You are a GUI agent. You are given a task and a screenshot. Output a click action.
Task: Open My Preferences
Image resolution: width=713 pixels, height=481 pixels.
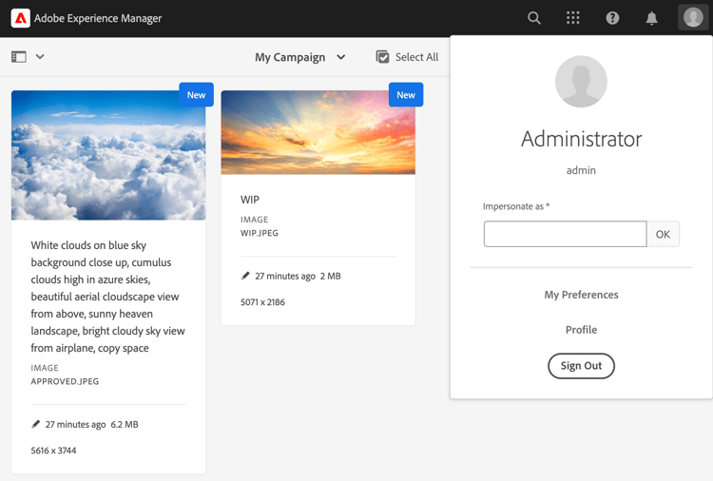point(581,295)
